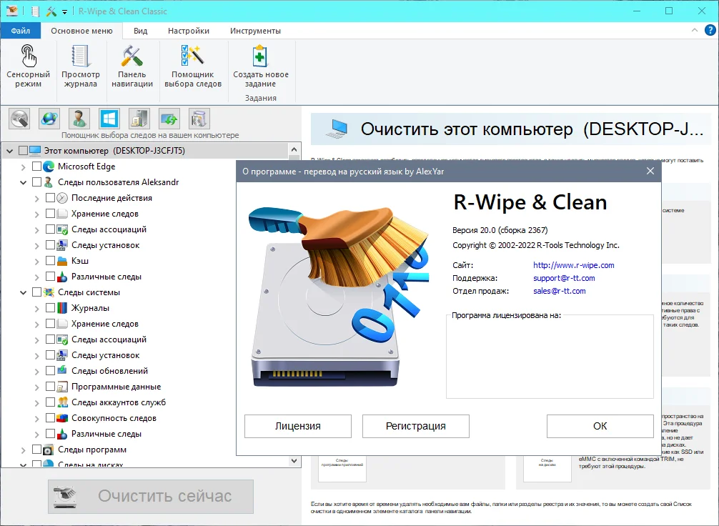Click the Очистить сейчас button
This screenshot has width=719, height=526.
(151, 496)
